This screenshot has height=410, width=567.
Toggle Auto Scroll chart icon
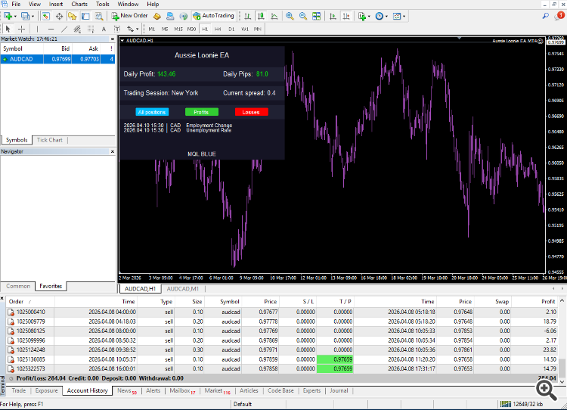(333, 16)
